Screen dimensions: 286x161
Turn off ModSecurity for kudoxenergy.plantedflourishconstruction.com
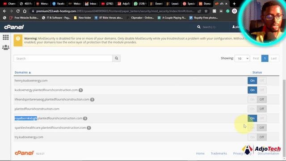pos(262,90)
